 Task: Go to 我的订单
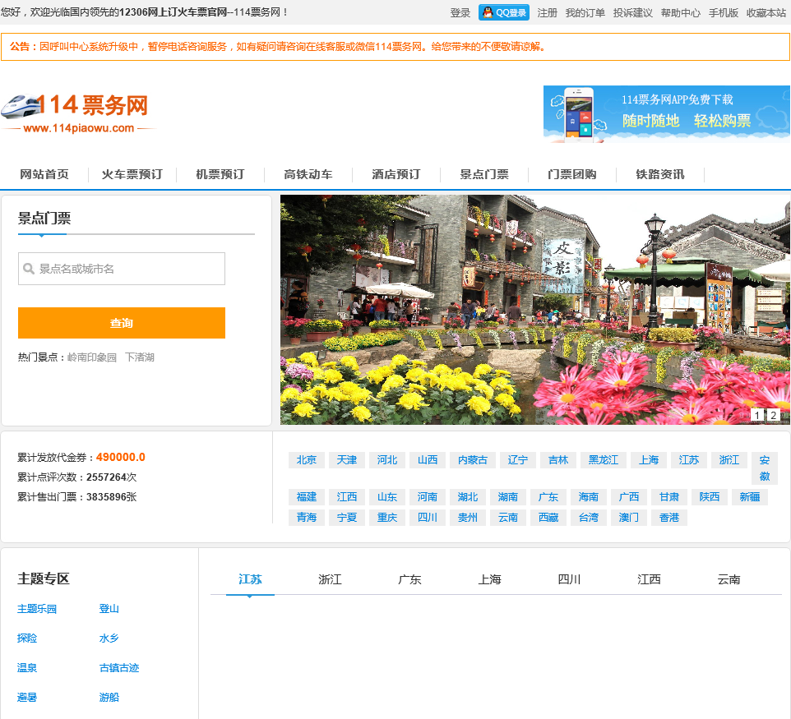tap(585, 12)
